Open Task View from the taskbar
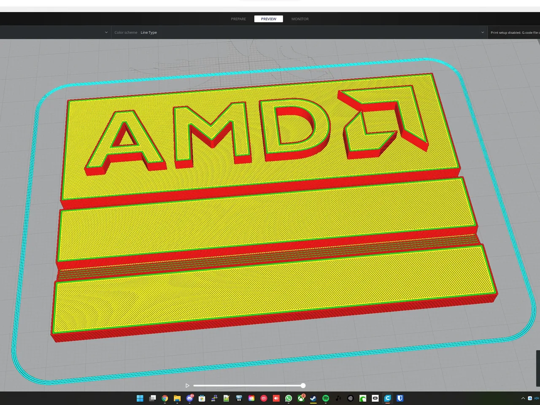Image resolution: width=540 pixels, height=405 pixels. (x=153, y=398)
